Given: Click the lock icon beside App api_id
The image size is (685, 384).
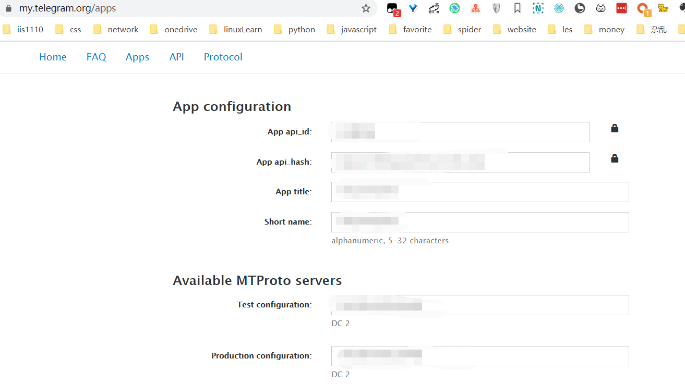Looking at the screenshot, I should click(615, 128).
